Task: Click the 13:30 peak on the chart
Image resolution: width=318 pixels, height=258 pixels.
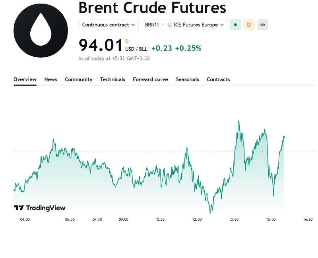Action: point(238,121)
